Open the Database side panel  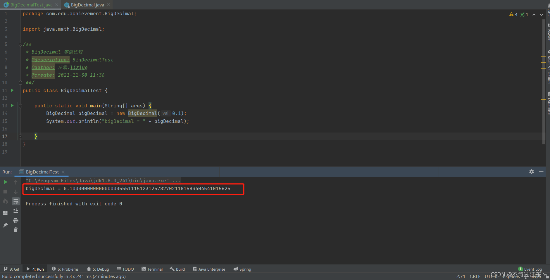coord(548,103)
